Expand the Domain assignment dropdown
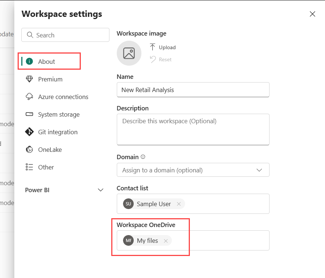325x278 pixels. coord(259,170)
